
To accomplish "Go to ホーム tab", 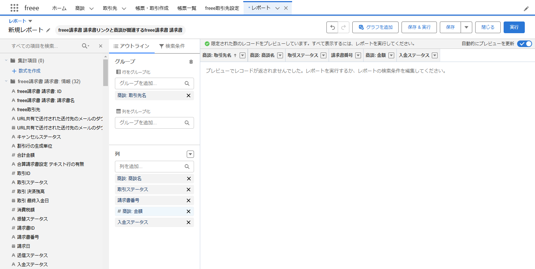I will pos(59,8).
